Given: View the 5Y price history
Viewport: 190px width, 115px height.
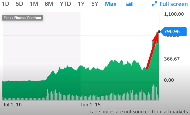Looking at the screenshot, I should click(95, 4).
